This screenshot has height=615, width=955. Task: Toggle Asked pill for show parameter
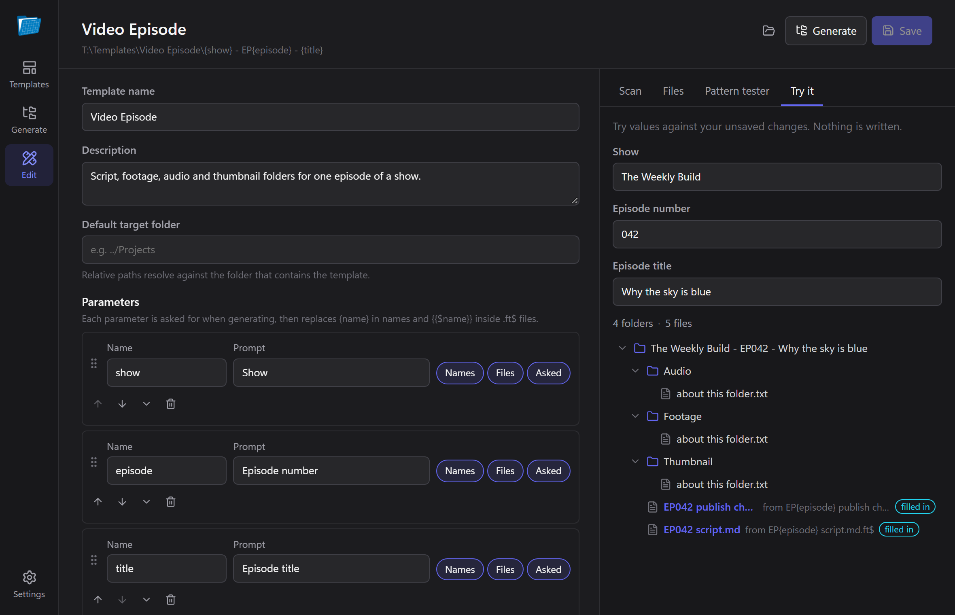(x=548, y=373)
